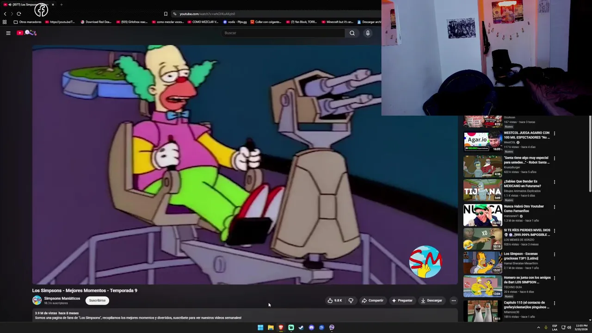The image size is (592, 333).
Task: Open Homero se junta con amigos thumbnail
Action: click(x=483, y=286)
